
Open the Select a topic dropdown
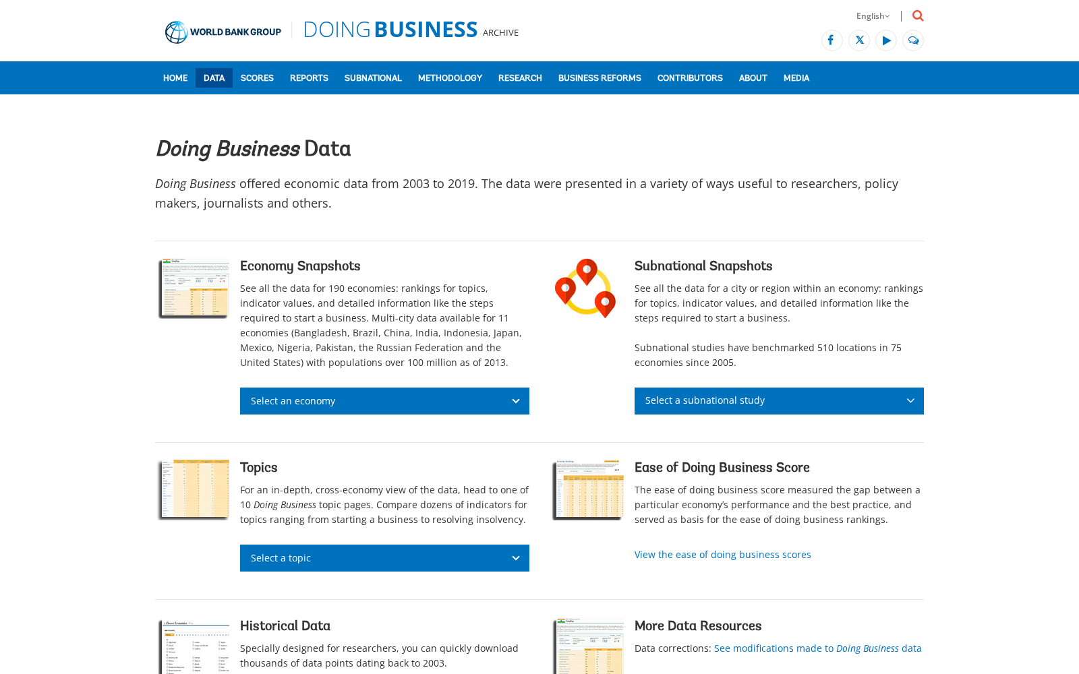coord(384,558)
